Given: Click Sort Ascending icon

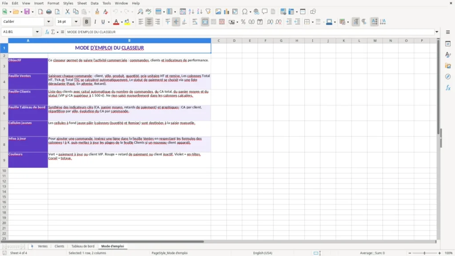Looking at the screenshot, I should coord(191,12).
